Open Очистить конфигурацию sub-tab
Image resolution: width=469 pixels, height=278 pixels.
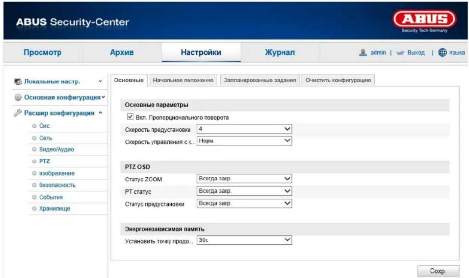click(x=338, y=80)
